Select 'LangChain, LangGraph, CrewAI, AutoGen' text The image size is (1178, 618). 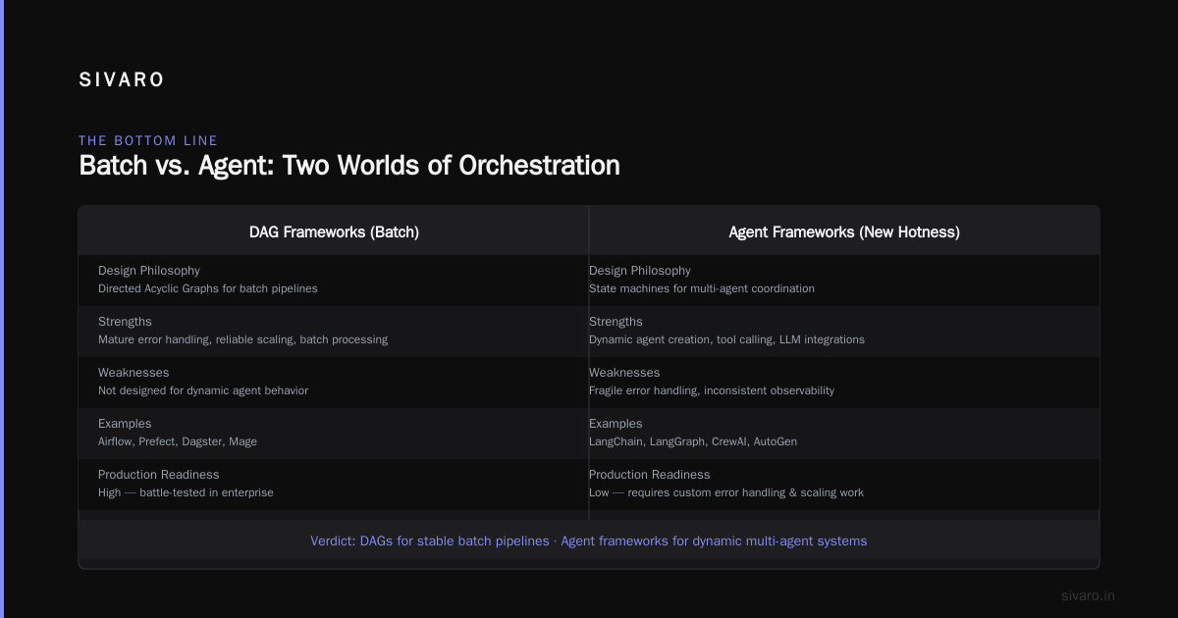[693, 442]
